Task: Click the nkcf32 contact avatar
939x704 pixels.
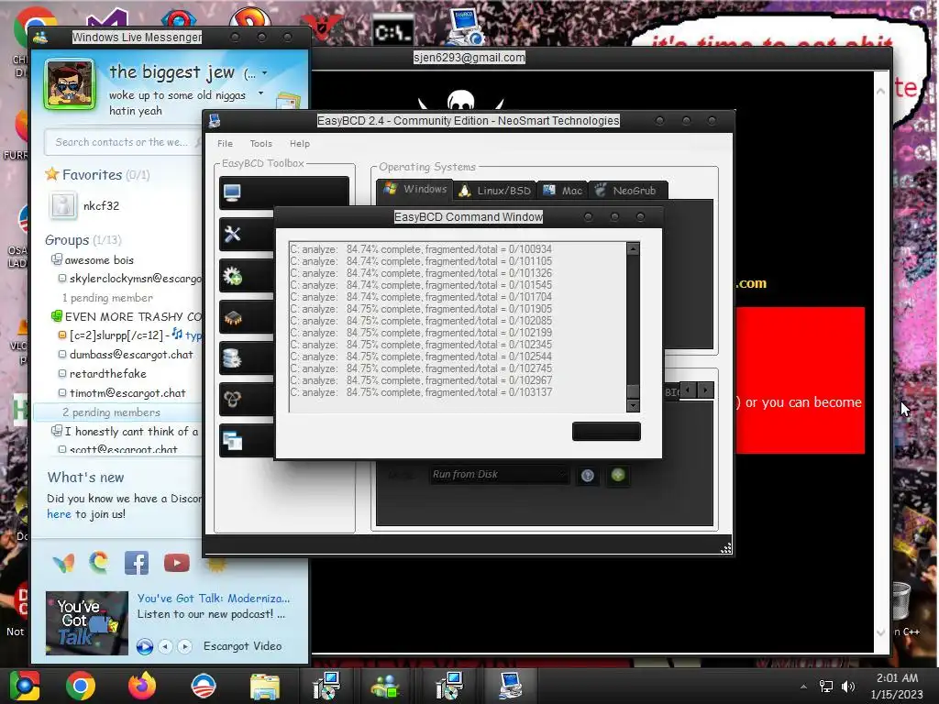Action: click(63, 206)
